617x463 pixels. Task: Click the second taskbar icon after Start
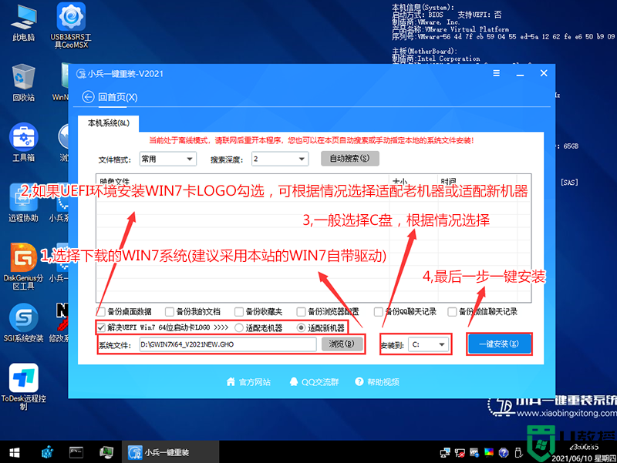point(48,452)
